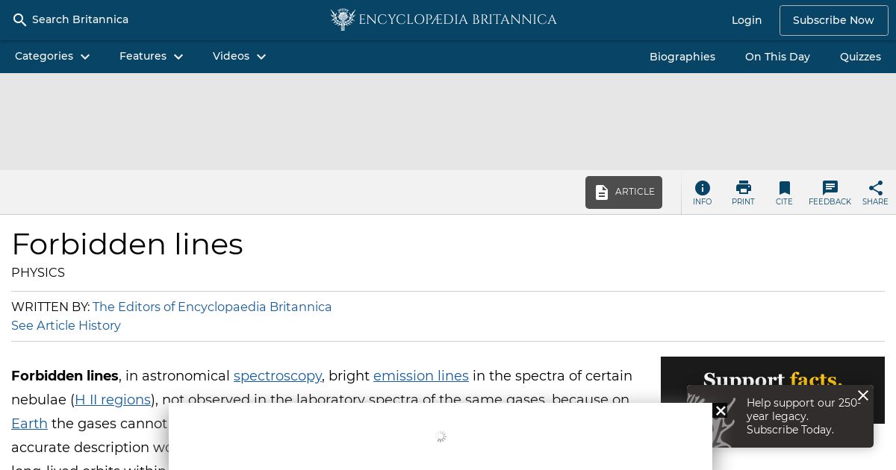Close the bottom ad overlay
896x470 pixels.
click(720, 410)
